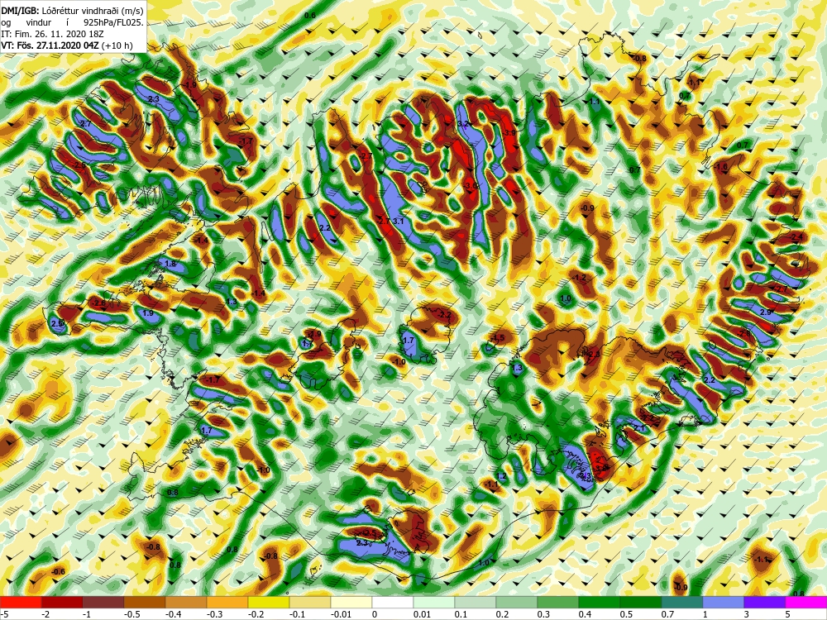The image size is (827, 620).
Task: Select the -1.2 value label
Action: coord(579,278)
